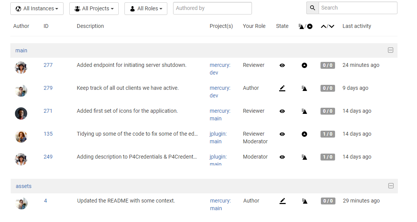Type in the Authored by field
Image resolution: width=417 pixels, height=222 pixels.
tap(212, 8)
